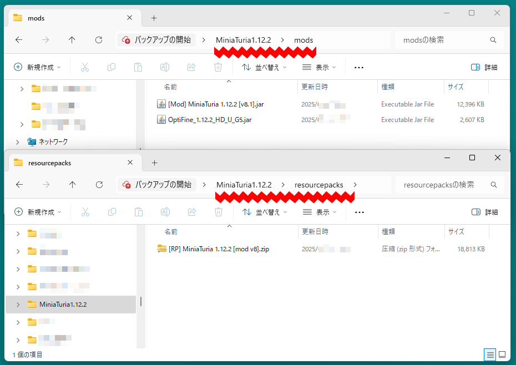Go up one level in resourcepacks window
516x365 pixels.
coord(72,185)
